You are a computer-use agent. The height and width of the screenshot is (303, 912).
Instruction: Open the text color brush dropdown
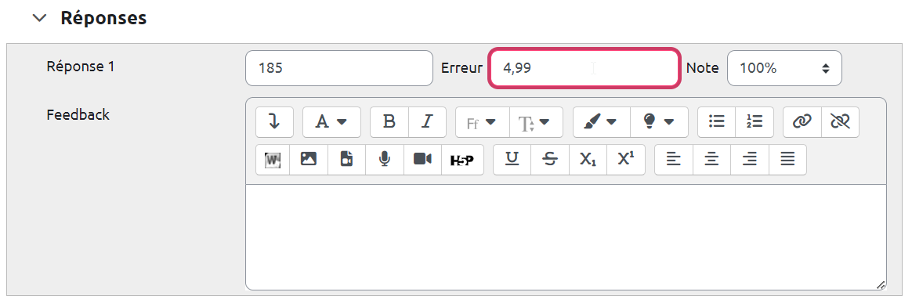coord(602,122)
